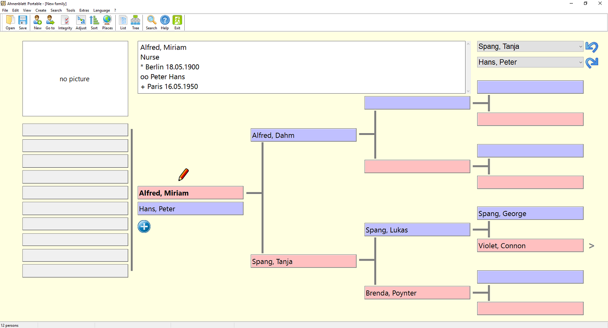
Task: Expand ancestors arrow next to Violet, Connon
Action: click(x=592, y=246)
